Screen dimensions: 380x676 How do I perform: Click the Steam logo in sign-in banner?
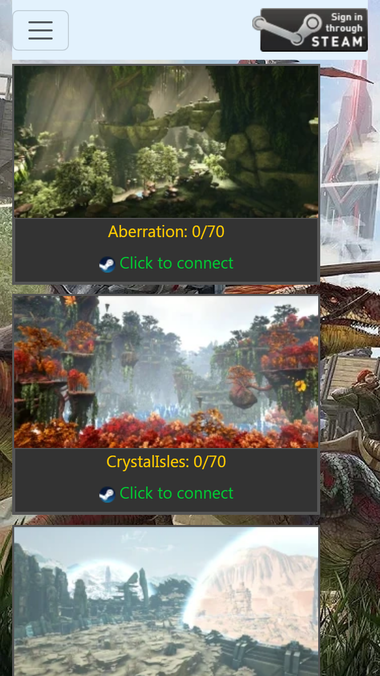pos(288,29)
